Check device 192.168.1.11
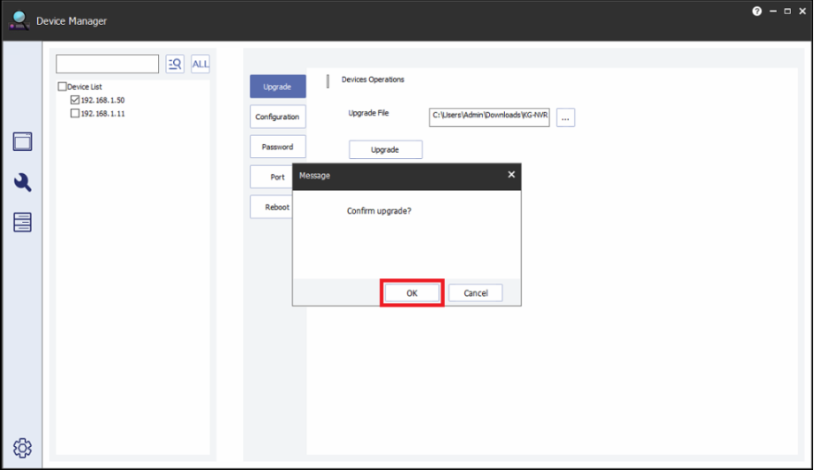The width and height of the screenshot is (814, 470). click(75, 114)
